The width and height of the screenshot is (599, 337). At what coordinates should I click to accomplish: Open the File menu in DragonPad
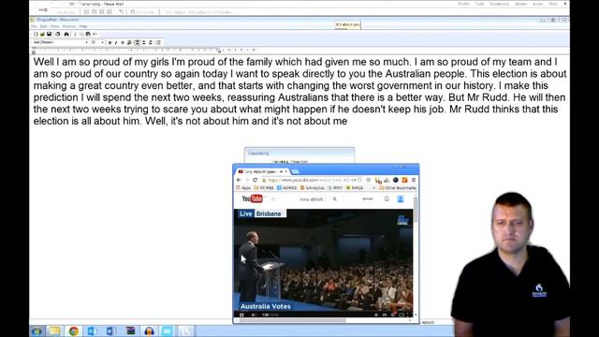pos(34,26)
